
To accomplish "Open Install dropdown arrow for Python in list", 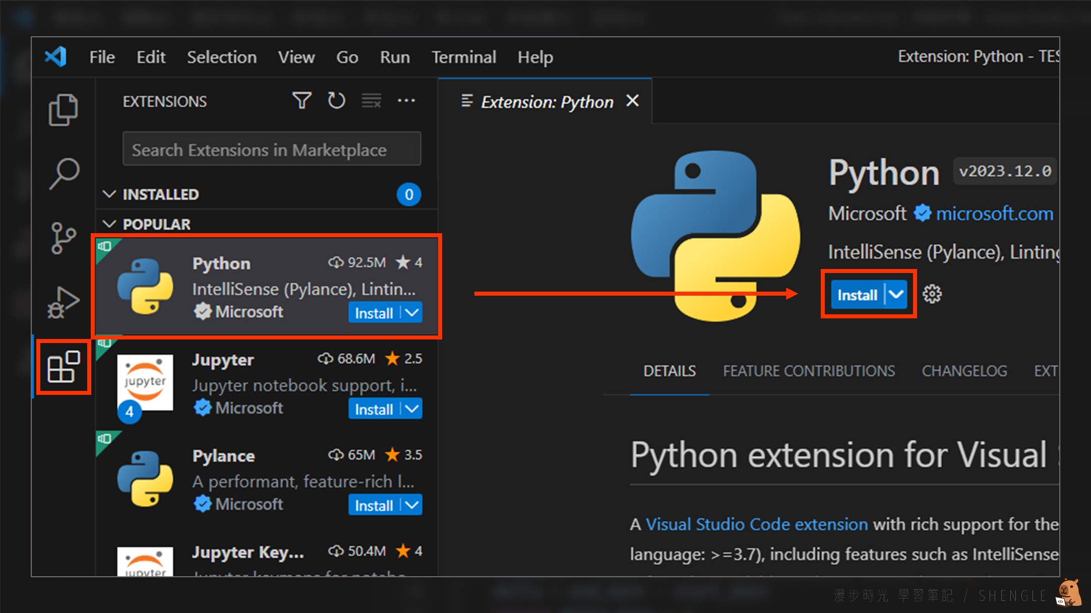I will (x=412, y=313).
